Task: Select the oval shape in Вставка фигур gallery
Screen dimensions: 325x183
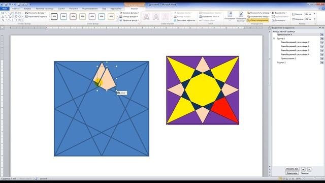Action: pos(16,13)
